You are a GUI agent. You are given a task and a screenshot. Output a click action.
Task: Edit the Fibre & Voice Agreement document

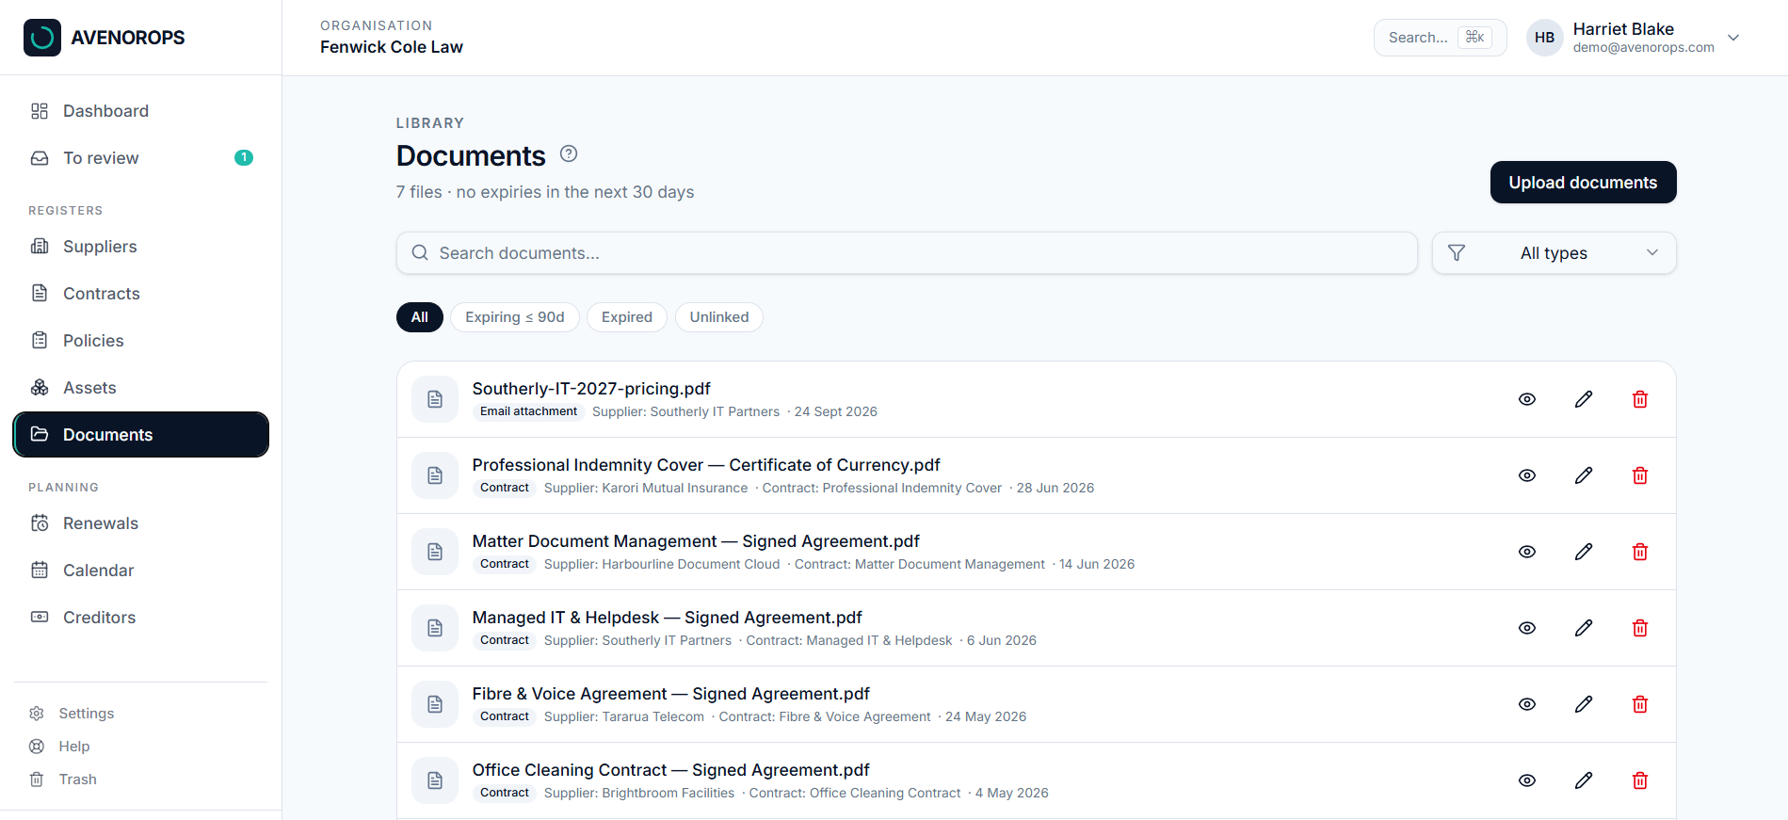(1584, 704)
